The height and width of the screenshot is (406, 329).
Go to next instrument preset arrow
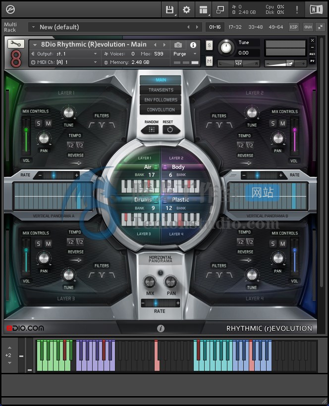pyautogui.click(x=164, y=45)
